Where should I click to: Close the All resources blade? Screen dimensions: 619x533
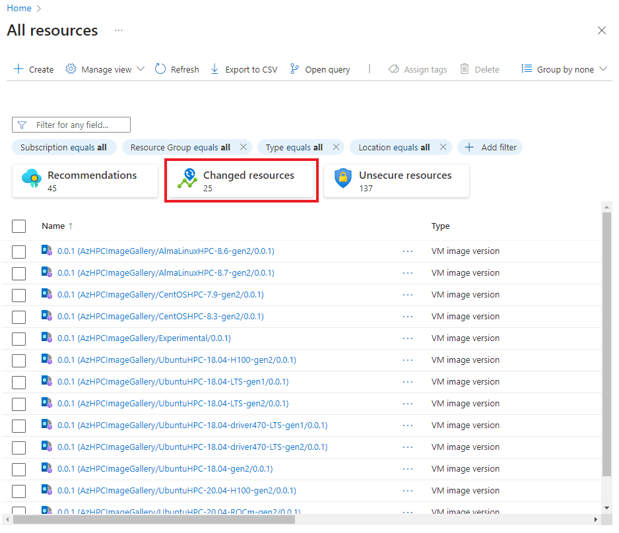pyautogui.click(x=602, y=30)
